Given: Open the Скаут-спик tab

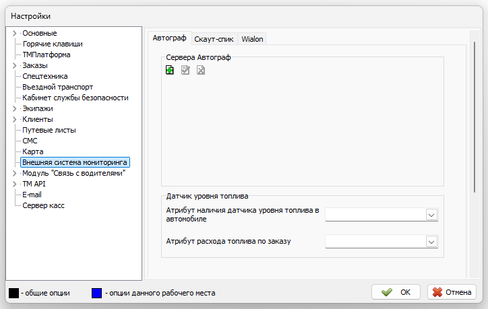Looking at the screenshot, I should [x=214, y=39].
